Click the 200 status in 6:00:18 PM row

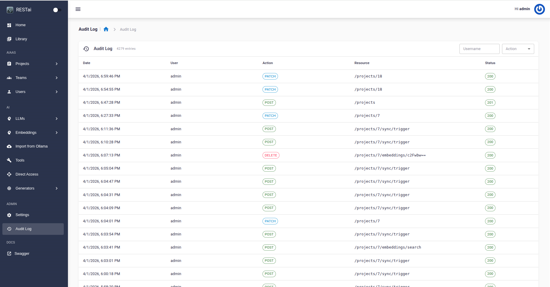tap(490, 274)
